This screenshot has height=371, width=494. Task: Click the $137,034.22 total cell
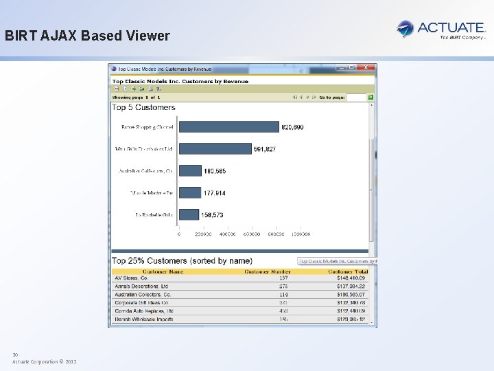pos(351,286)
